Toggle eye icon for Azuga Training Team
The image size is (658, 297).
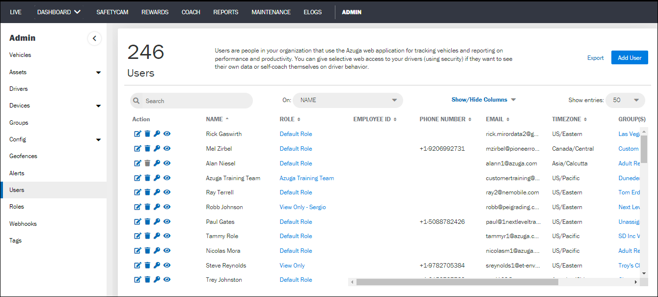(167, 178)
